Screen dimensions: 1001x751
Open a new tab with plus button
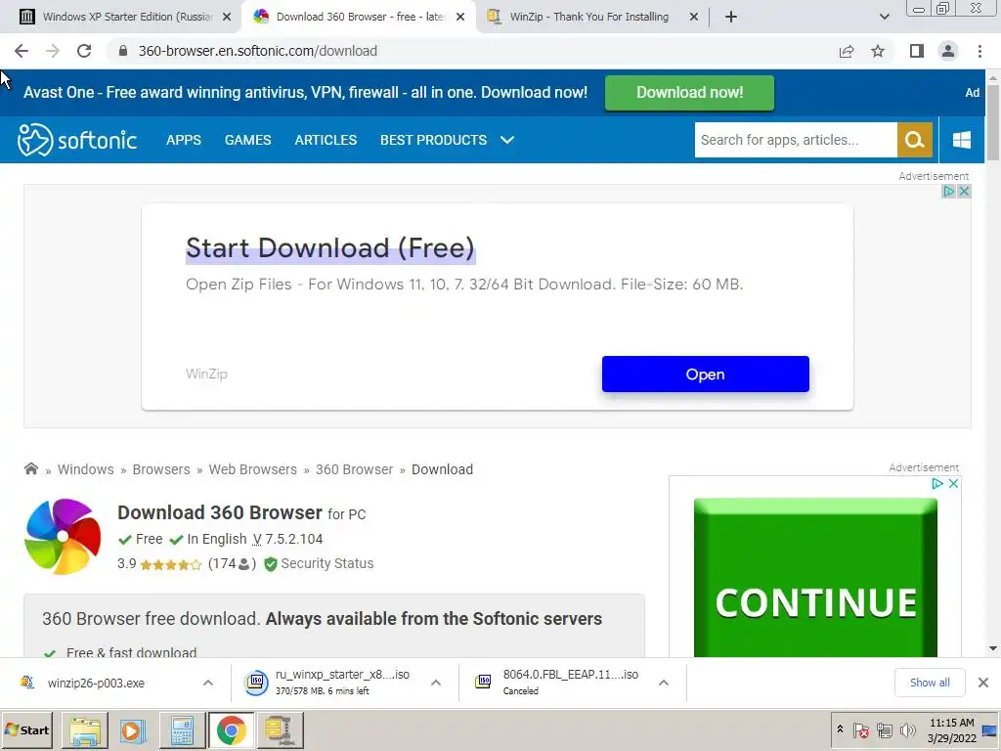pyautogui.click(x=731, y=17)
